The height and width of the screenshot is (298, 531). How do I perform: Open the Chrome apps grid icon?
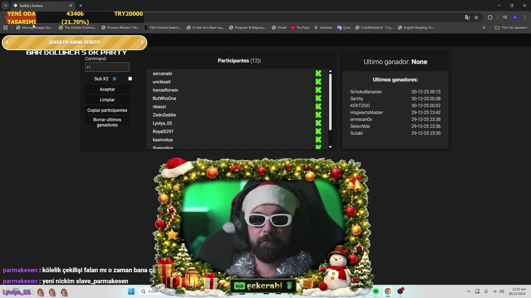[x=5, y=28]
